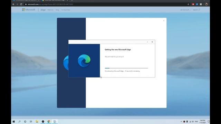This screenshot has height=124, width=221.
Task: Open the Action Center notifications icon
Action: point(209,122)
